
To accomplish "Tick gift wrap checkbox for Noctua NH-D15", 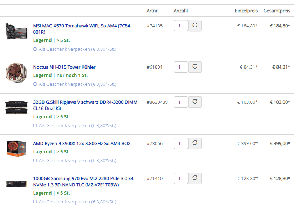I will (x=35, y=84).
